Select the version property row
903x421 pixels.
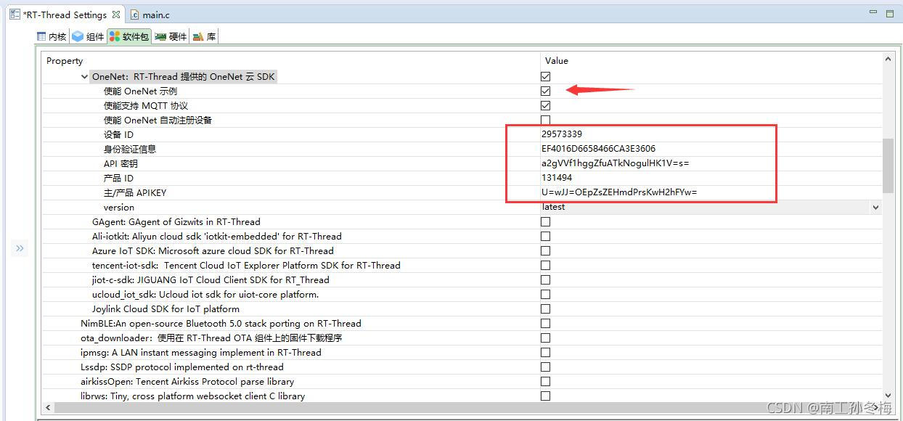119,207
